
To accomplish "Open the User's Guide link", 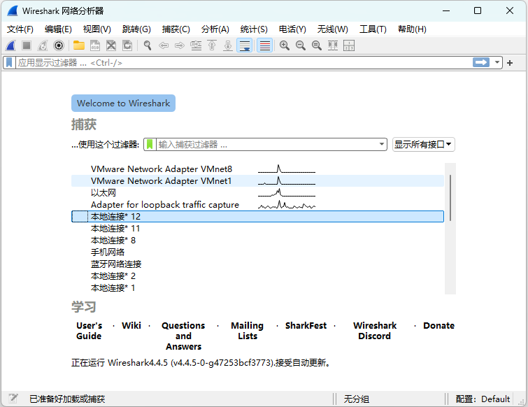I will pos(89,331).
